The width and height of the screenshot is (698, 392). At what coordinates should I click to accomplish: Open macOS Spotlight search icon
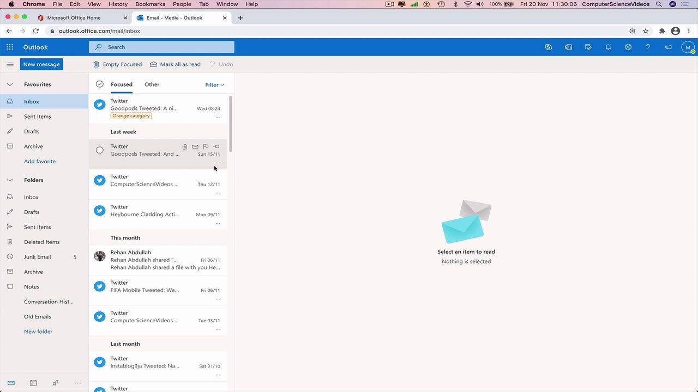click(x=659, y=4)
